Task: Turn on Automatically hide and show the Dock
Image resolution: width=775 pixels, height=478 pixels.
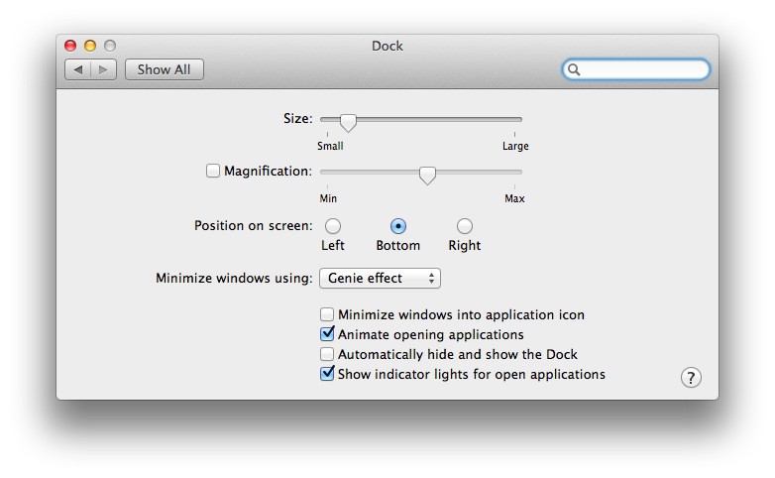Action: point(327,354)
